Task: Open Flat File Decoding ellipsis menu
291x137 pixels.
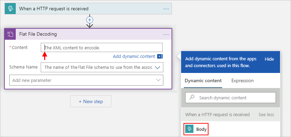Action: [x=166, y=34]
